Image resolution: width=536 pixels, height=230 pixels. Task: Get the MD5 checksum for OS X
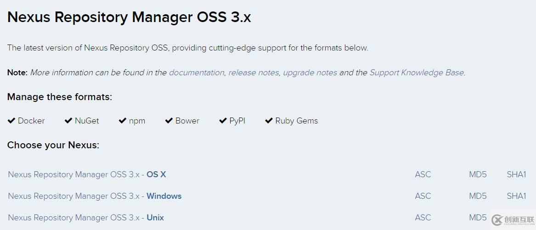pos(478,174)
